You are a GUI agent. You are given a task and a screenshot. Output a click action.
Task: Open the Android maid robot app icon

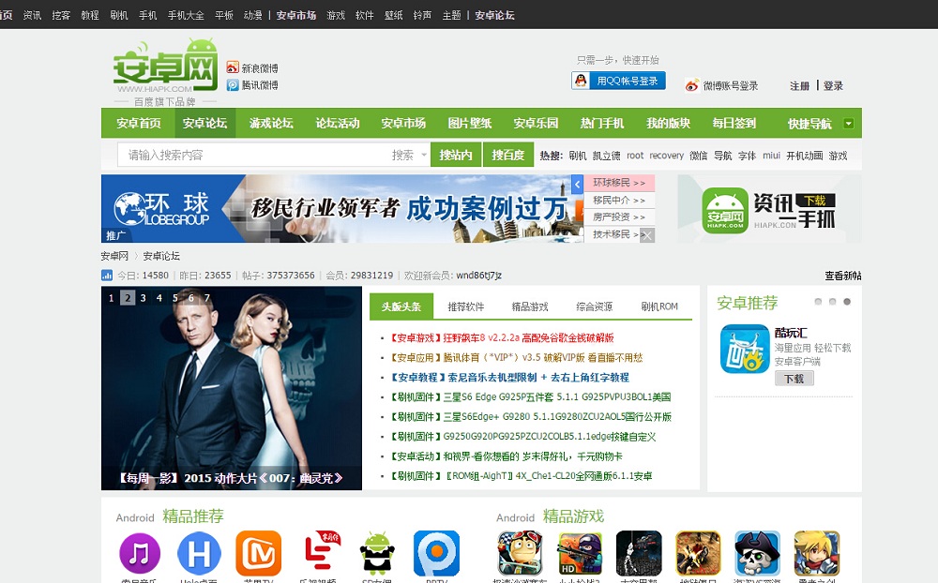(x=377, y=553)
